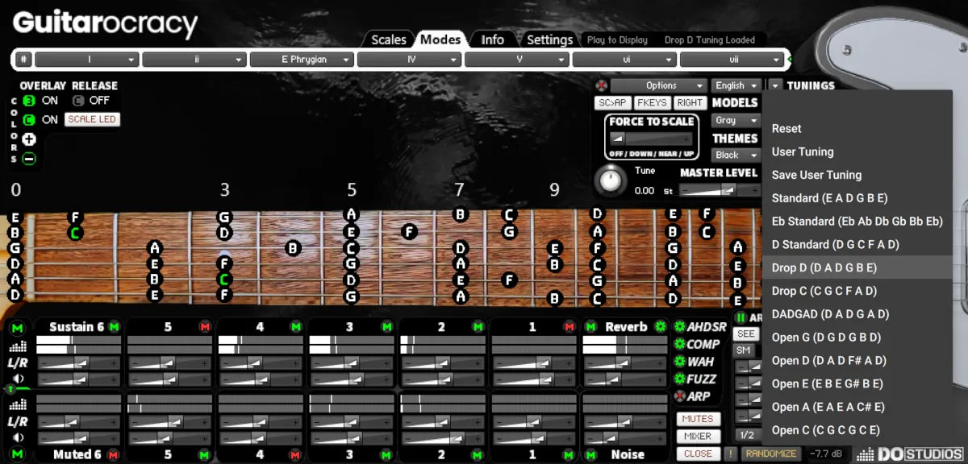Open the Black themes dropdown

(x=736, y=155)
